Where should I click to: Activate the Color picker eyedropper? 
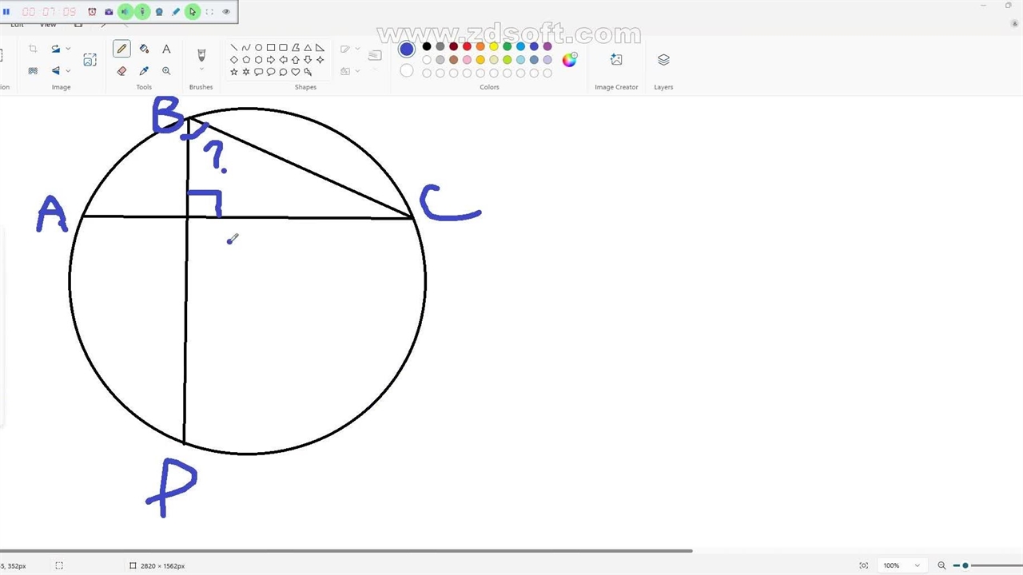(x=144, y=71)
